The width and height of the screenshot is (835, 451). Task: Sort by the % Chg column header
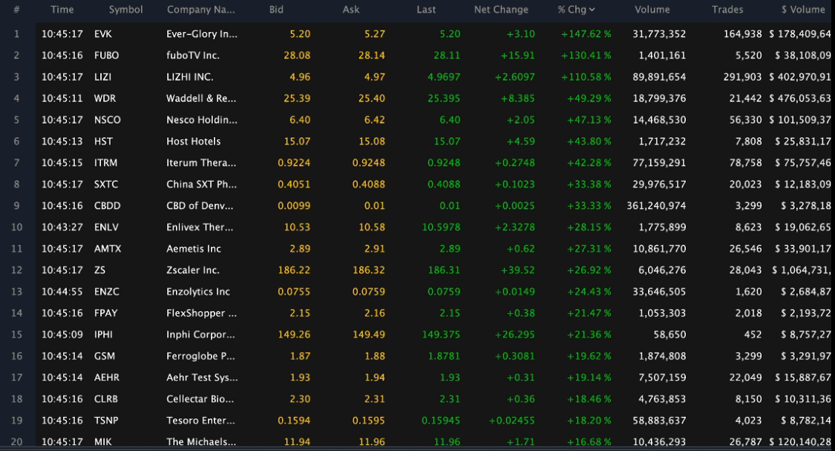pyautogui.click(x=576, y=10)
